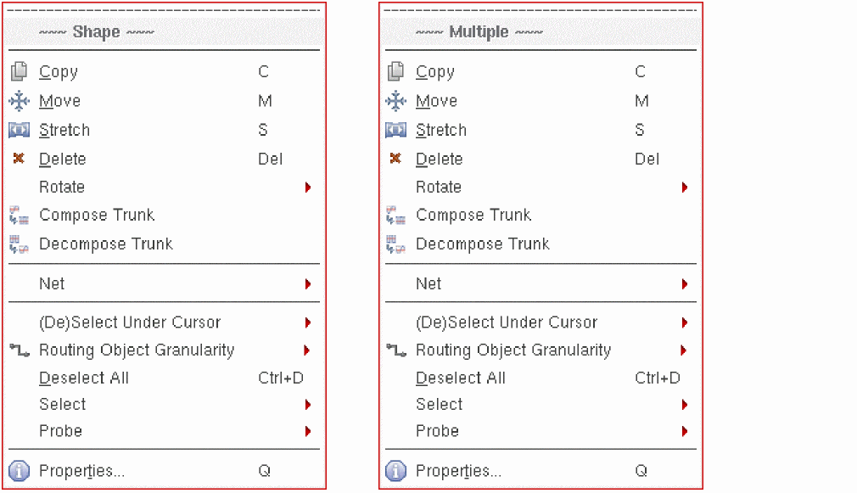Select Move in the Multiple menu
The height and width of the screenshot is (493, 857).
coord(437,102)
